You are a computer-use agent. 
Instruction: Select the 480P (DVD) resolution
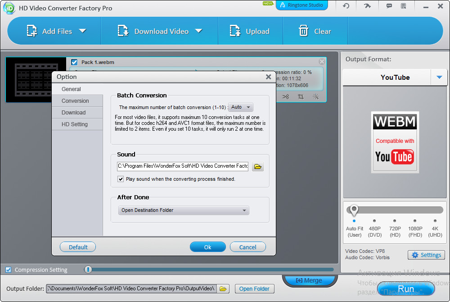(x=374, y=229)
